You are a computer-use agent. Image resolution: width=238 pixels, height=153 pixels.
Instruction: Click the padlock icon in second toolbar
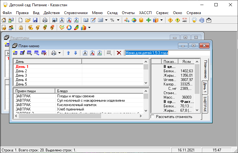(21, 28)
